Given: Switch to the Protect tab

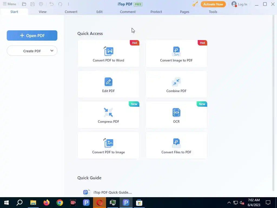Looking at the screenshot, I should (x=156, y=12).
